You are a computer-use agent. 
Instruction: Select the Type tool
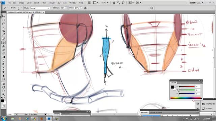[x=3, y=72]
